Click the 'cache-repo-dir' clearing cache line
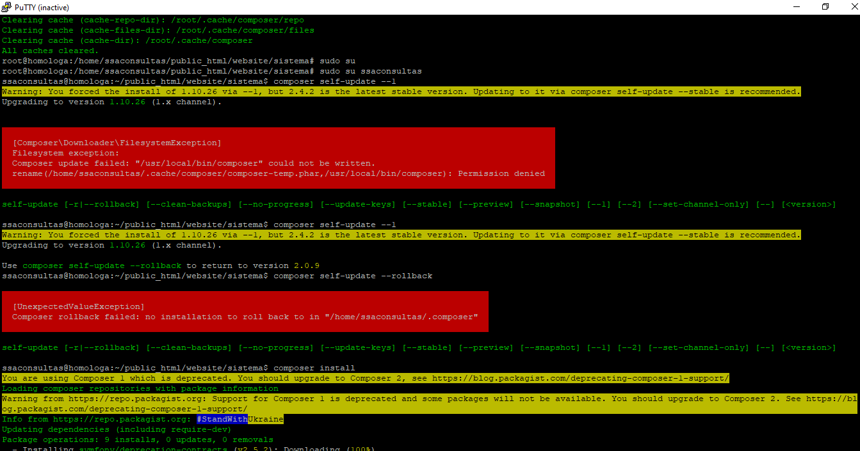The image size is (860, 451). (x=153, y=20)
